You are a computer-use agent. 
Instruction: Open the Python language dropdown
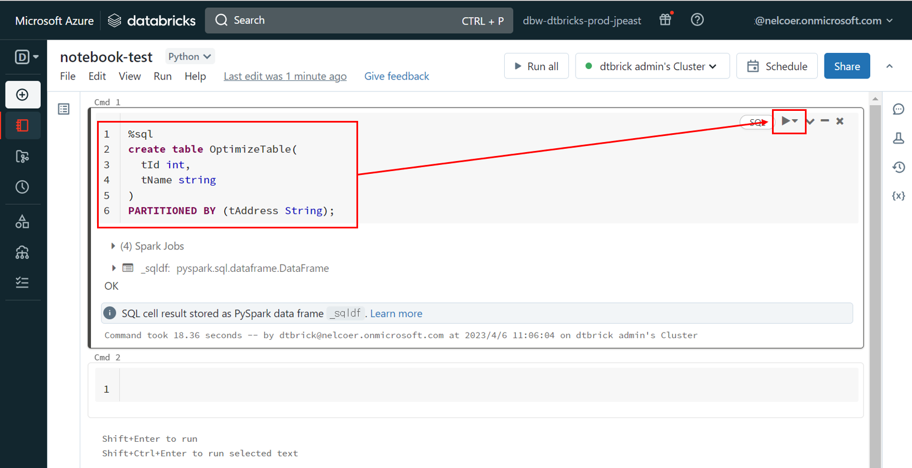pyautogui.click(x=189, y=56)
